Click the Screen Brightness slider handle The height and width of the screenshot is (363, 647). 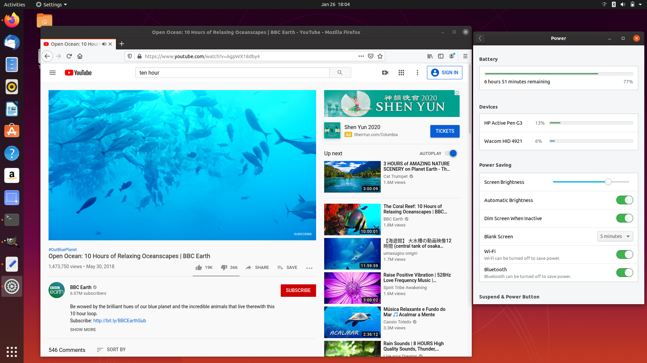coord(608,182)
